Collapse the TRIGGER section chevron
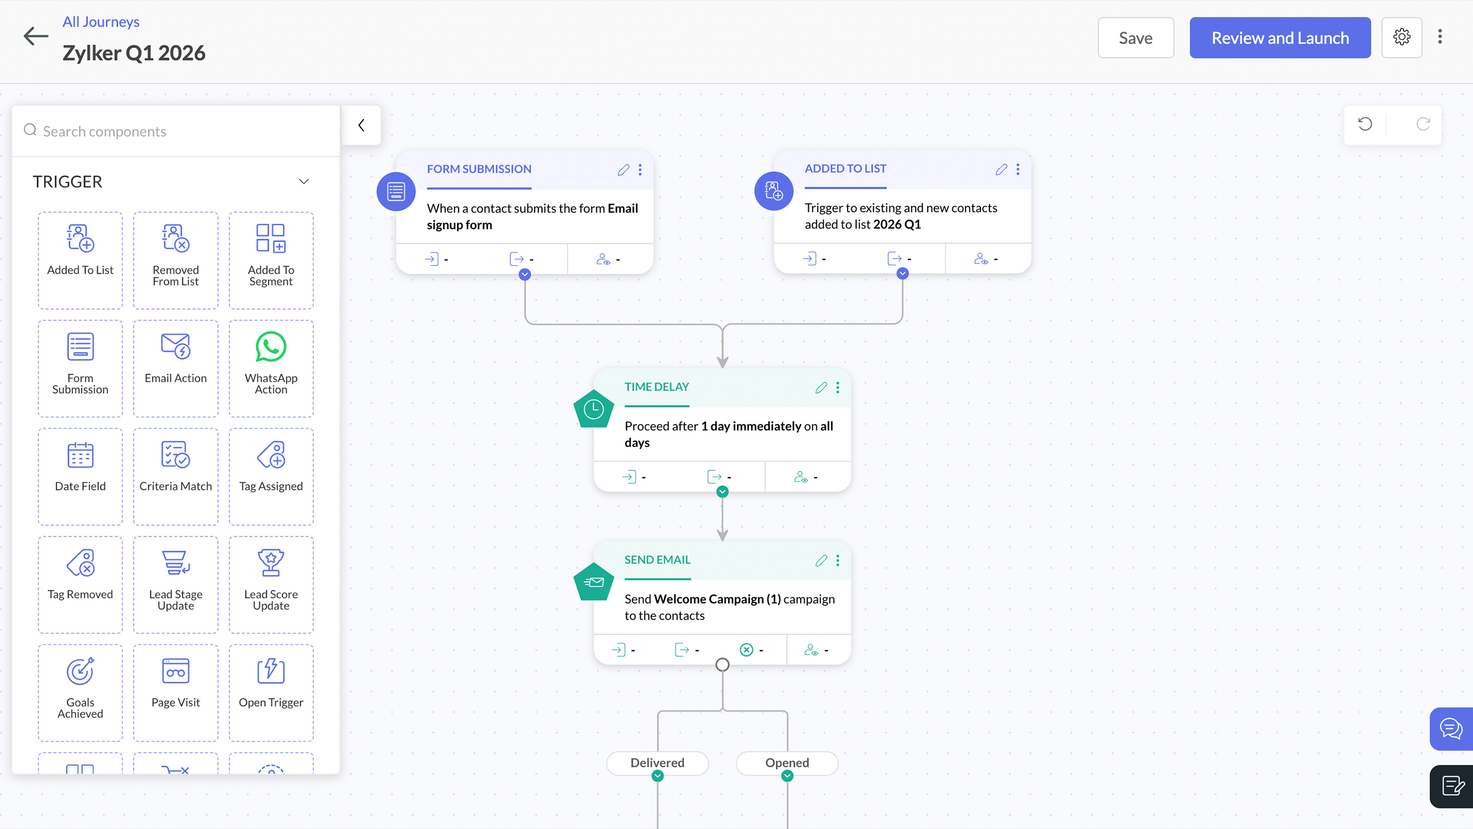 (x=303, y=182)
